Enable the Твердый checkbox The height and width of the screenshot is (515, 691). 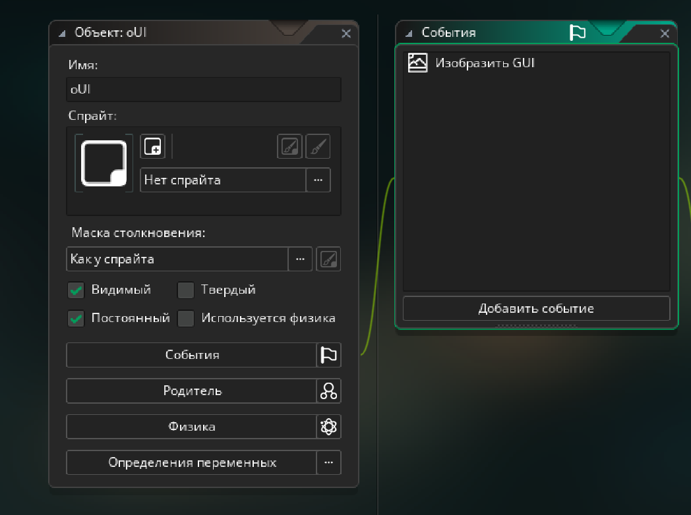pos(187,290)
